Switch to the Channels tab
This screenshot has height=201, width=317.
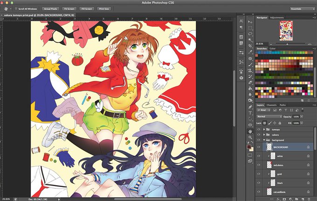coord(271,105)
